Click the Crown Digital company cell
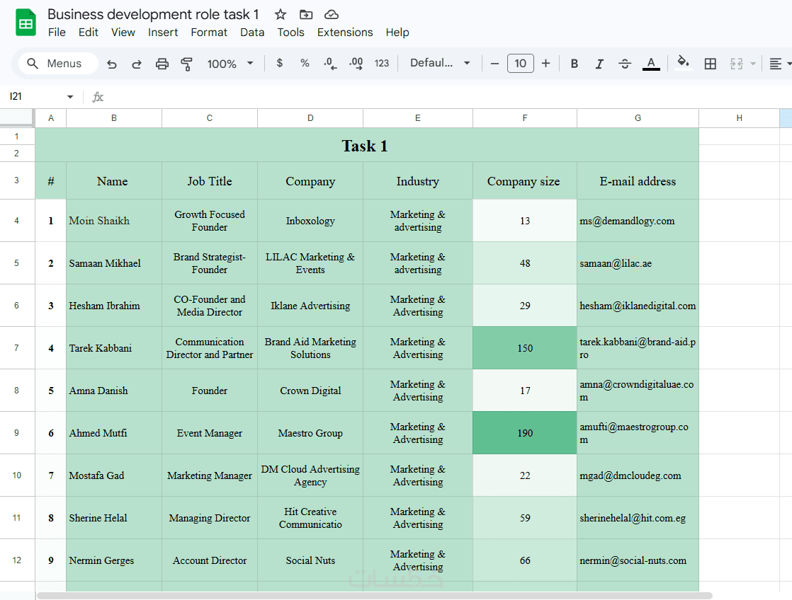The height and width of the screenshot is (600, 792). [310, 390]
